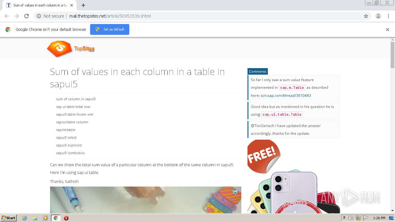Launch Internet Explorer from taskbar

(24, 218)
